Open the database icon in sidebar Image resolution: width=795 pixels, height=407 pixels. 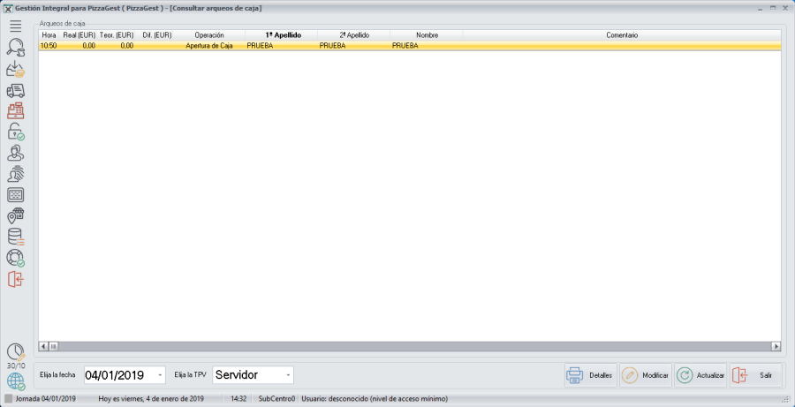click(x=15, y=237)
